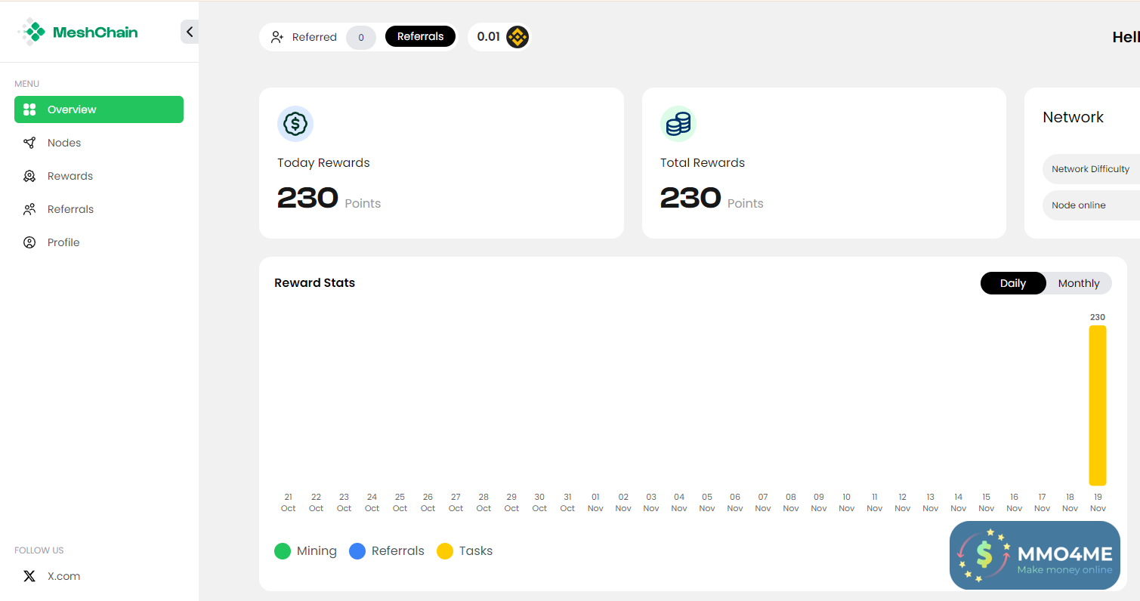Open the Referrals page from sidebar
The image size is (1140, 601).
tap(70, 209)
